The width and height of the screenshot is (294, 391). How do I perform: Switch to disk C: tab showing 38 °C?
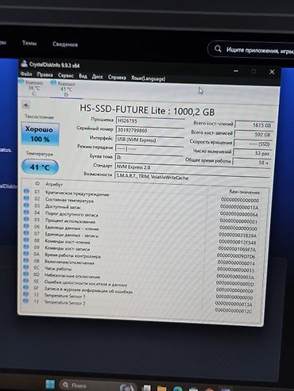tap(33, 88)
